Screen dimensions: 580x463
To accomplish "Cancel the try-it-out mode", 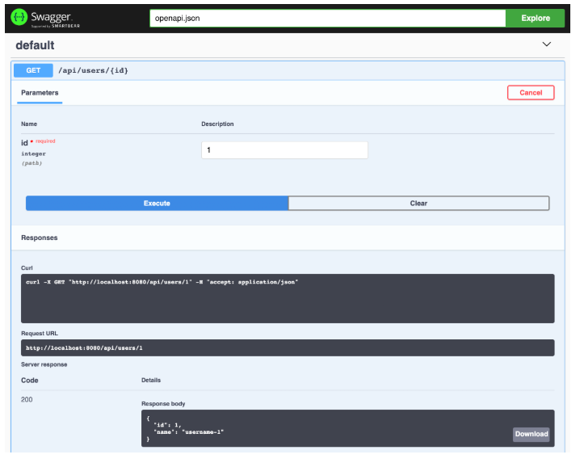I will point(531,93).
